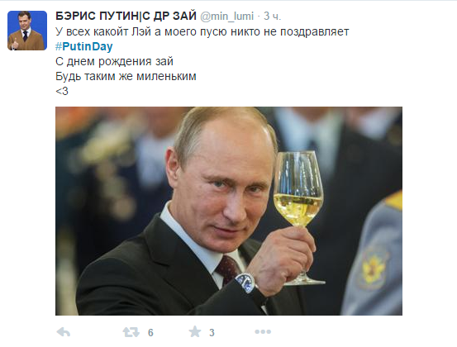457x347 pixels.
Task: Click the line С днем рождения зай
Action: [x=114, y=61]
